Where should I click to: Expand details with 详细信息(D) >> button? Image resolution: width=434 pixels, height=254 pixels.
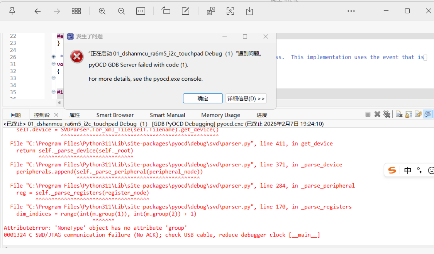click(x=246, y=98)
